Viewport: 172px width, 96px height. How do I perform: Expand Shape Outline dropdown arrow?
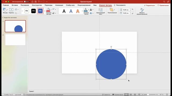pyautogui.click(x=55, y=10)
